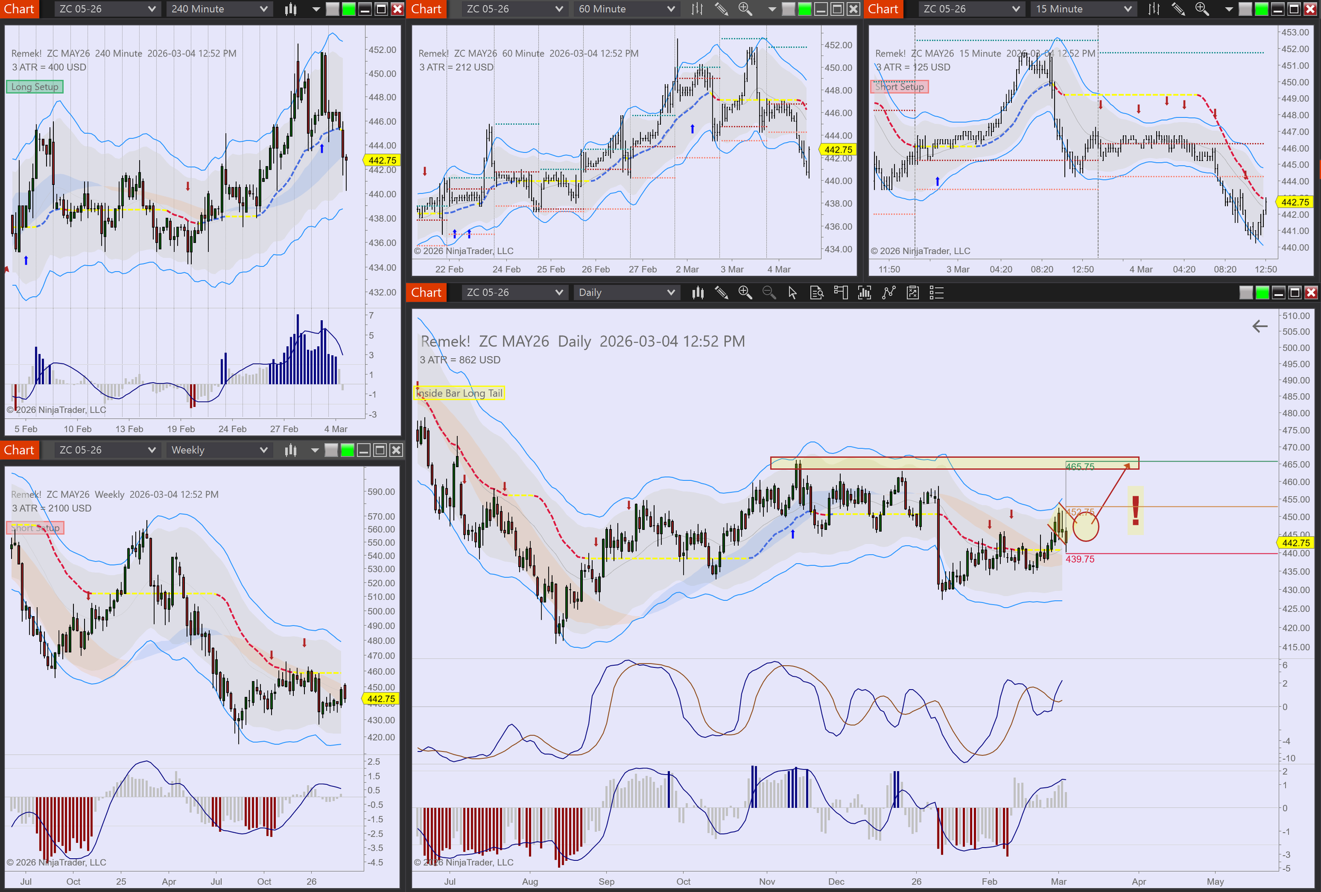This screenshot has width=1321, height=892.
Task: Toggle green instrument link on 240 Minute chart
Action: [x=348, y=9]
